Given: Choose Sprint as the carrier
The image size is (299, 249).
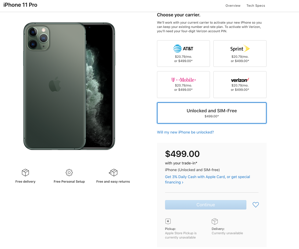Looking at the screenshot, I should pyautogui.click(x=240, y=53).
